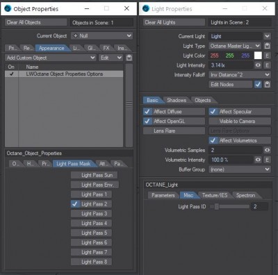Viewport: 278px width, 275px height.
Task: Click the paste icon beside Light Type
Action: tap(267, 46)
